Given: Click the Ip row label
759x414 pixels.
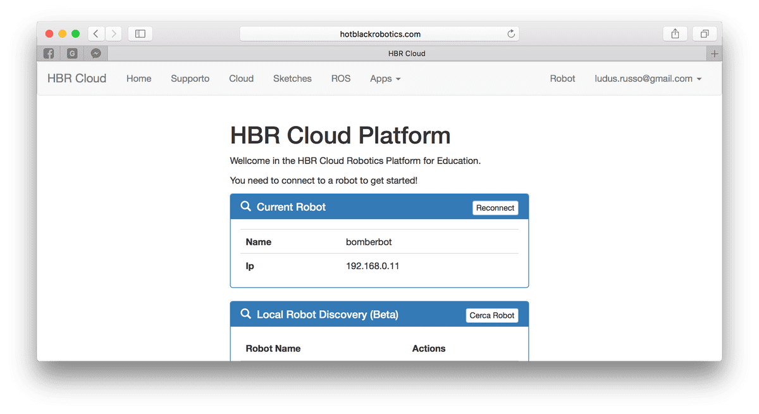Looking at the screenshot, I should (250, 266).
